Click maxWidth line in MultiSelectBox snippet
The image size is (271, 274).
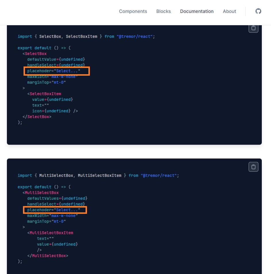coord(53,216)
